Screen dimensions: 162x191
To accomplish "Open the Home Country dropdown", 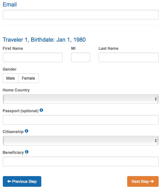I will point(81,99).
